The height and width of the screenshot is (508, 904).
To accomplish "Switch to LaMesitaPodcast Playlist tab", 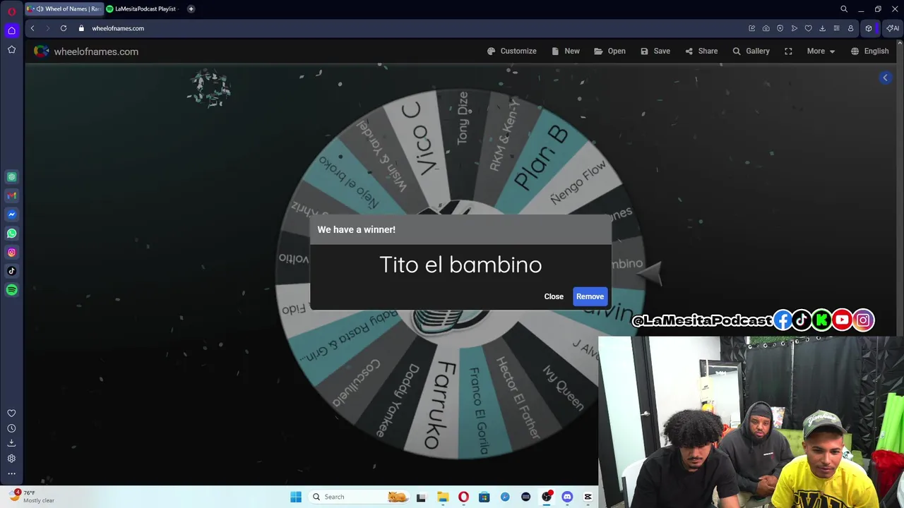I will tap(143, 9).
